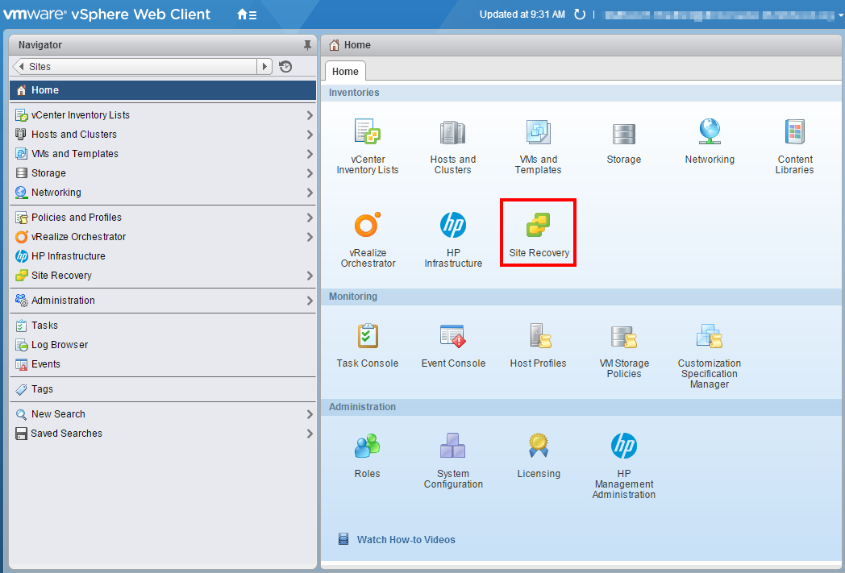Screen dimensions: 845x573
Task: Select Tasks in the Navigator
Action: point(163,326)
